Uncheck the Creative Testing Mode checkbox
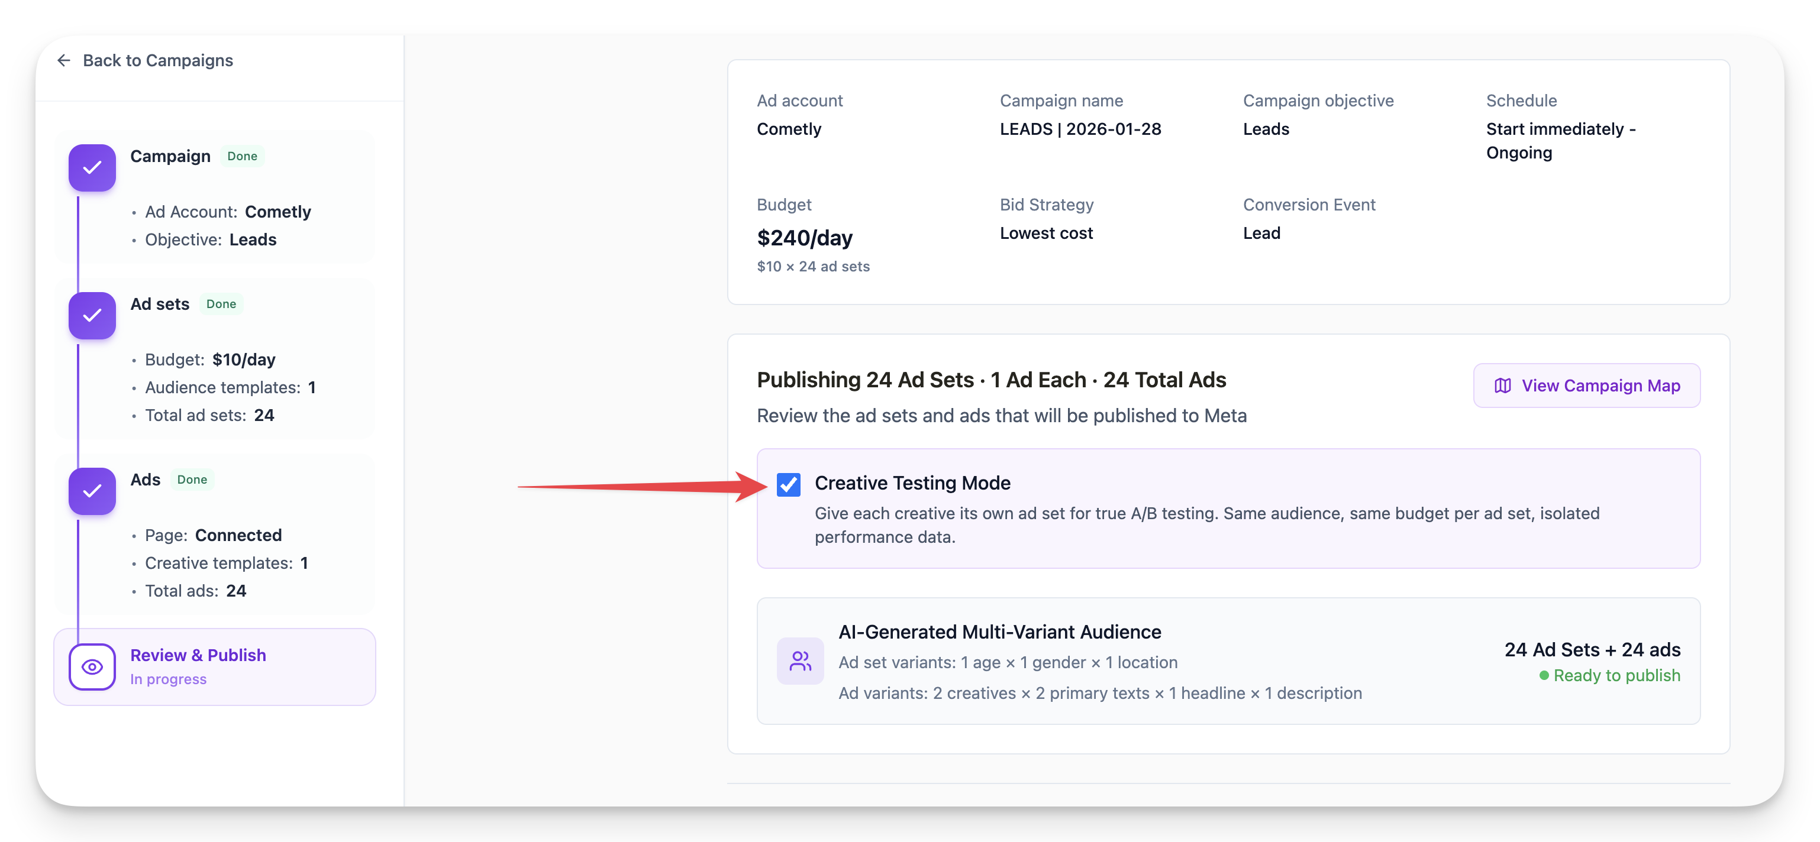Image resolution: width=1820 pixels, height=842 pixels. pos(789,485)
